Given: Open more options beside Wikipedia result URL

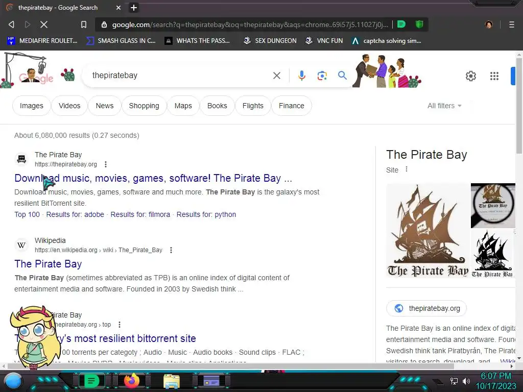Looking at the screenshot, I should click(x=171, y=250).
